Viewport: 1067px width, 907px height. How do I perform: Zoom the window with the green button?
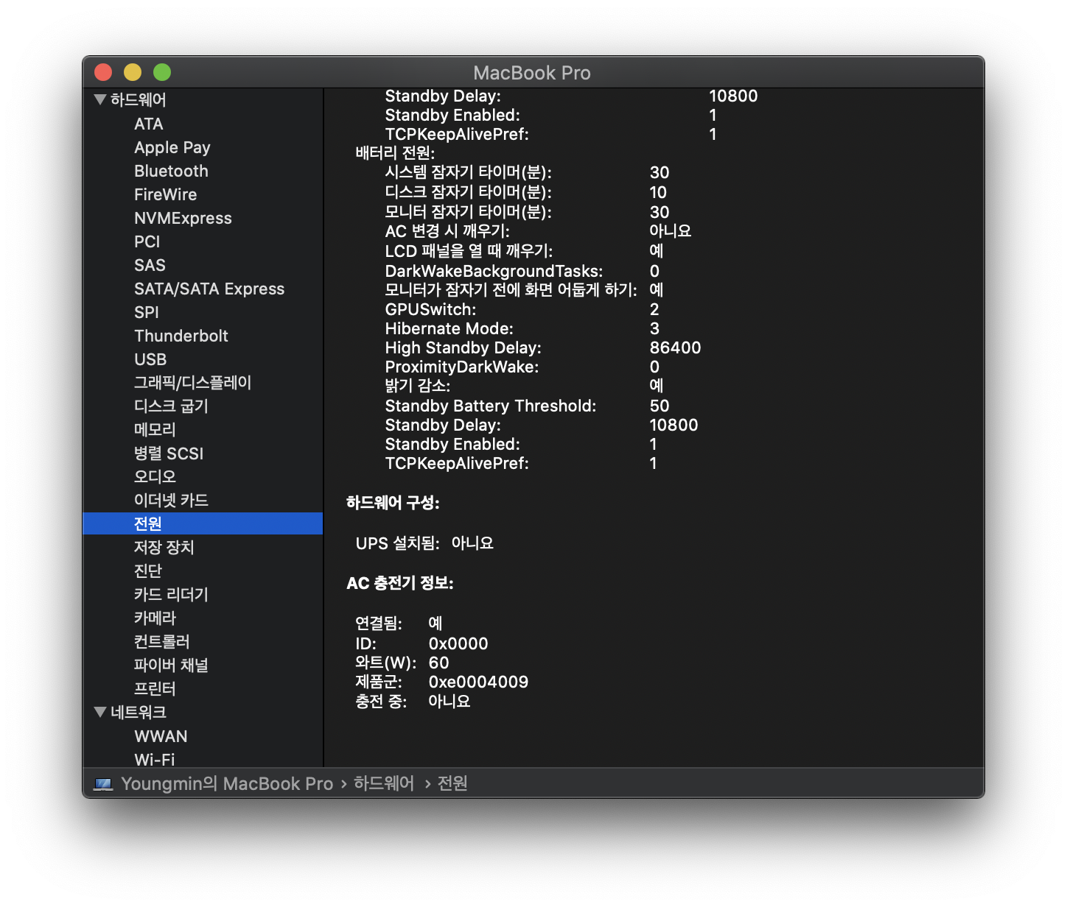[162, 72]
